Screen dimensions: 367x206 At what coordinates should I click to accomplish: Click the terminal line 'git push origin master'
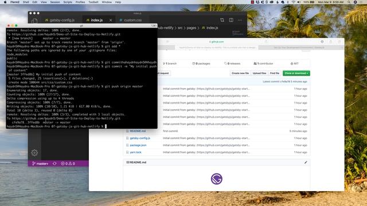[124, 86]
